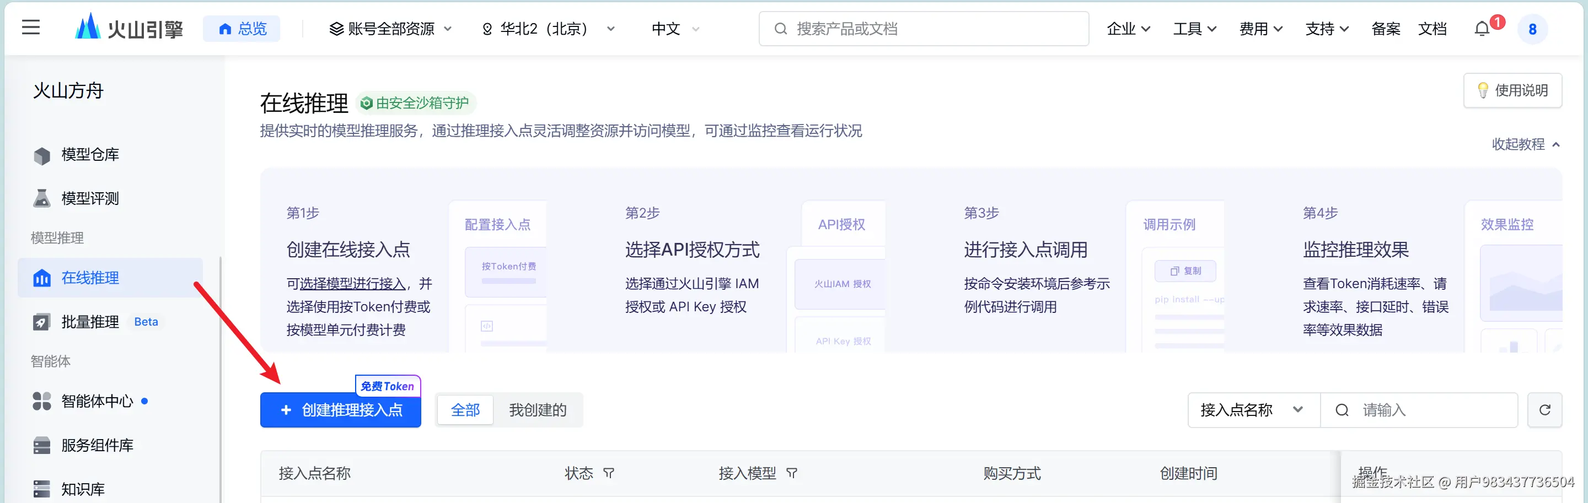Click the 配置接入点 tutorial thumbnail

tap(498, 277)
